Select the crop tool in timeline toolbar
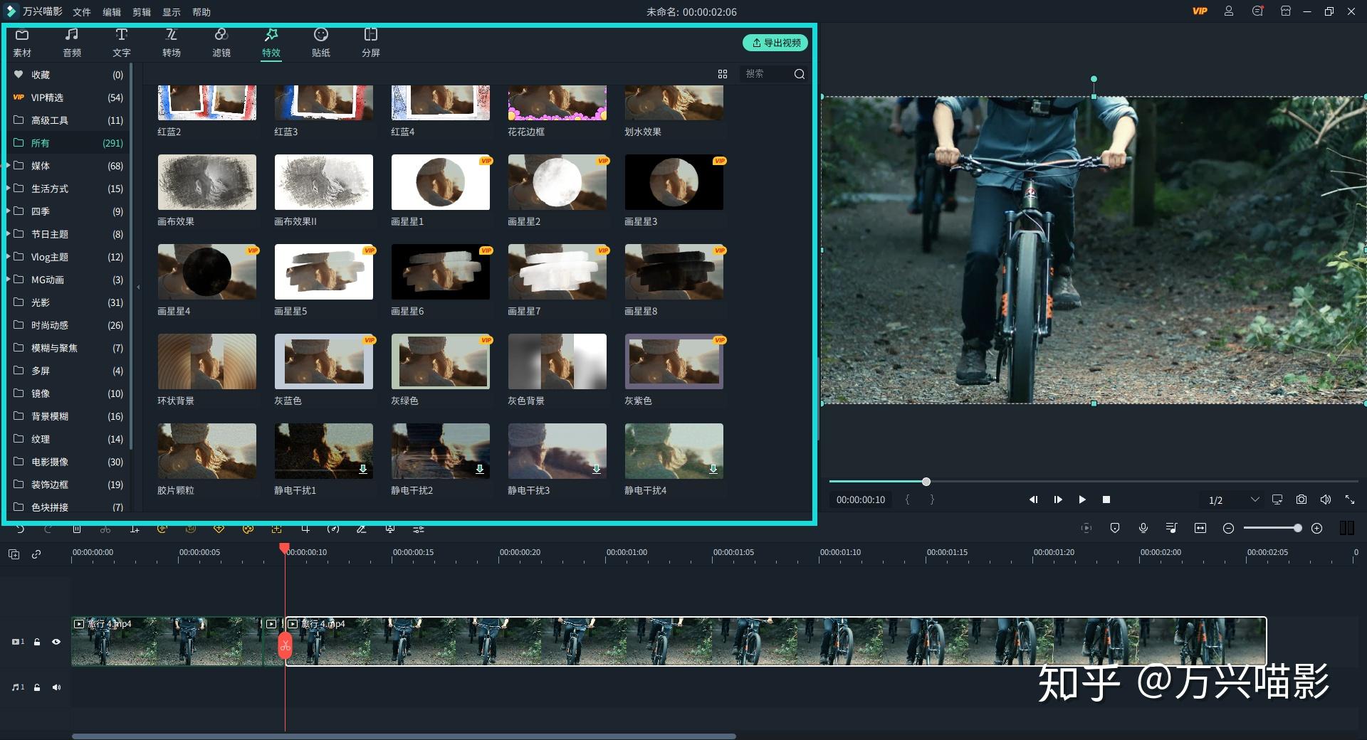 point(305,529)
